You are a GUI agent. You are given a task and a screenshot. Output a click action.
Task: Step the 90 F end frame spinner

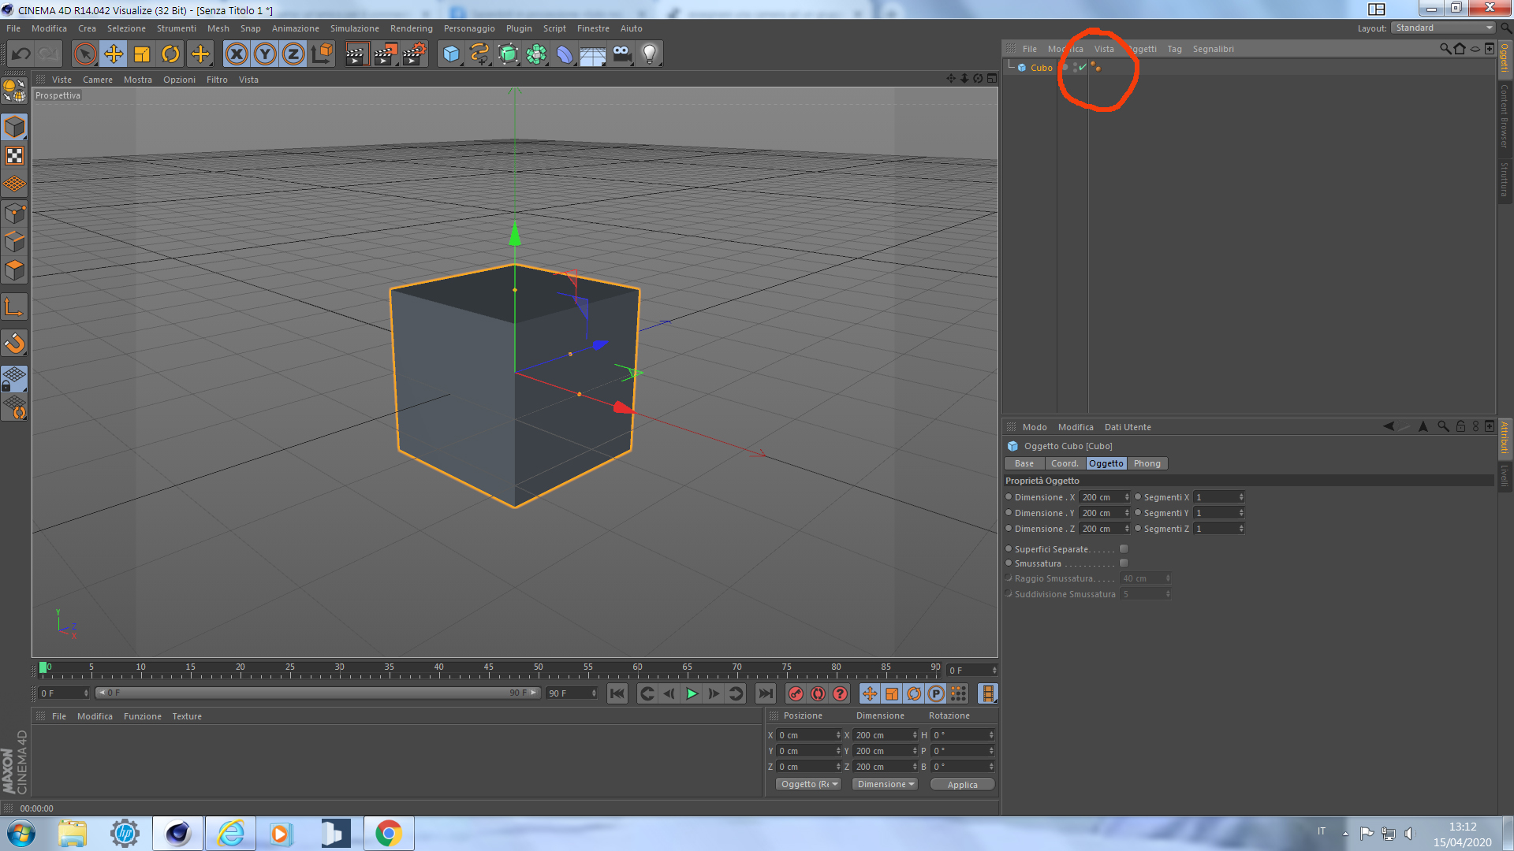click(x=594, y=693)
